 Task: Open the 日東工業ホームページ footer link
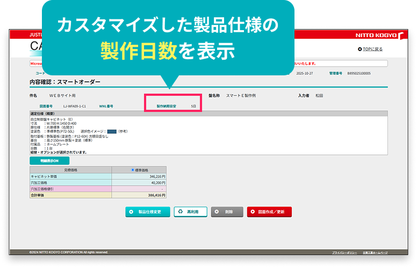[375, 252]
